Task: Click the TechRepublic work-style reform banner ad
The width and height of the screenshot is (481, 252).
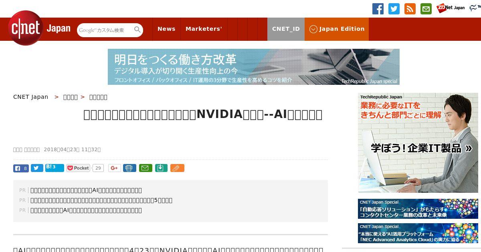Action: [254, 67]
